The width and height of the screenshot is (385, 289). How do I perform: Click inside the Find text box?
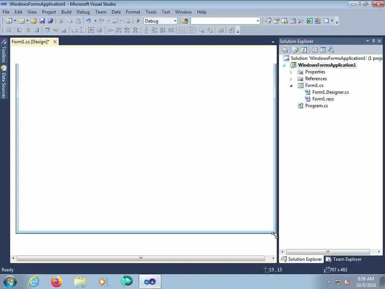click(x=223, y=21)
